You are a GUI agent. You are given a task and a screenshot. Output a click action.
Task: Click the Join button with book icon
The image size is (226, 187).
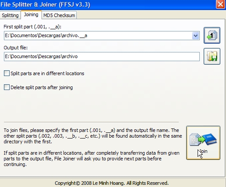pos(203,143)
